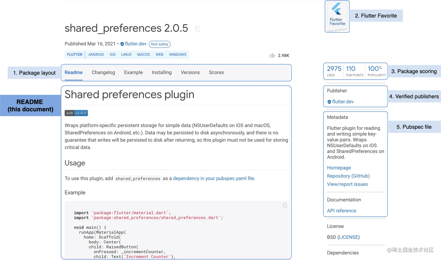Select the FLUTTER SDK tag
The height and width of the screenshot is (260, 441).
(x=75, y=54)
